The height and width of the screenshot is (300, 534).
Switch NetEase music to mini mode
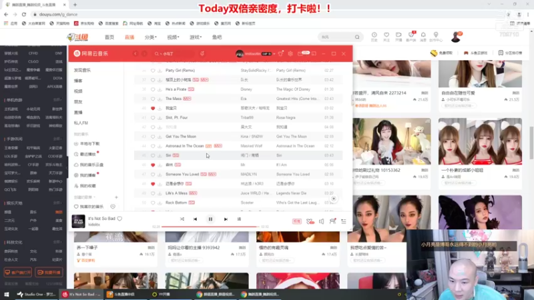314,54
